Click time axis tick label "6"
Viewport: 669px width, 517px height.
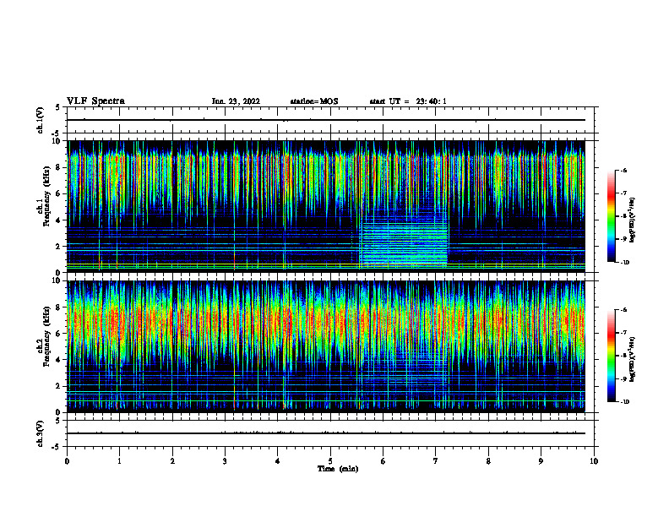pyautogui.click(x=383, y=461)
